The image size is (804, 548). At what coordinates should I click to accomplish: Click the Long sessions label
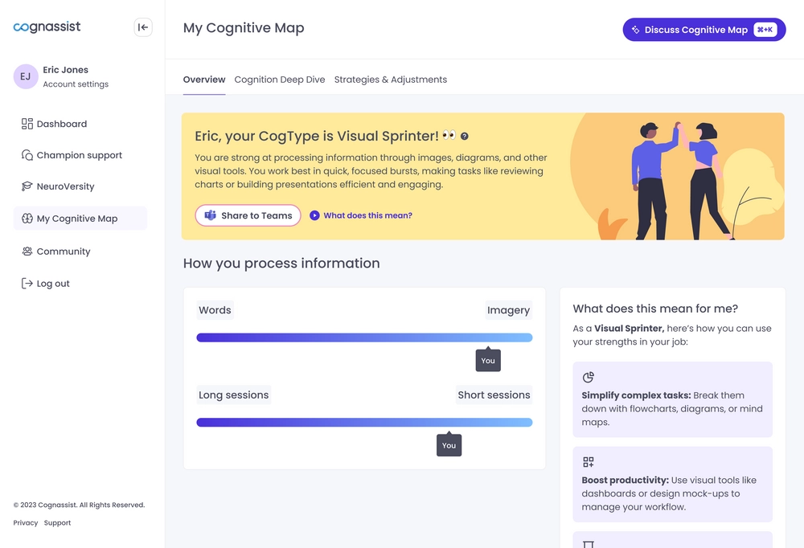[x=233, y=395]
